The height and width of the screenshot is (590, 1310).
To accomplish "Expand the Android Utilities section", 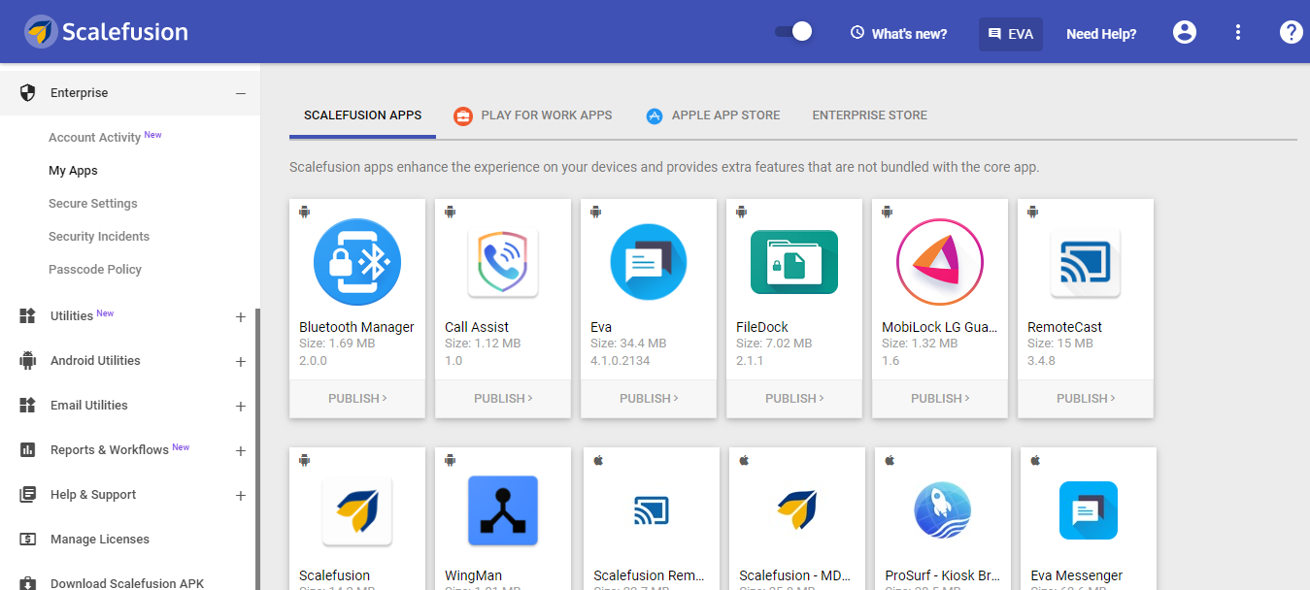I will click(x=241, y=361).
